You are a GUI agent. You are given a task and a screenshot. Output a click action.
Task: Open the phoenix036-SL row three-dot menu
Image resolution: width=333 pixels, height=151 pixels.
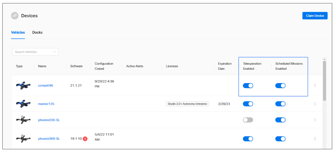[x=315, y=120]
